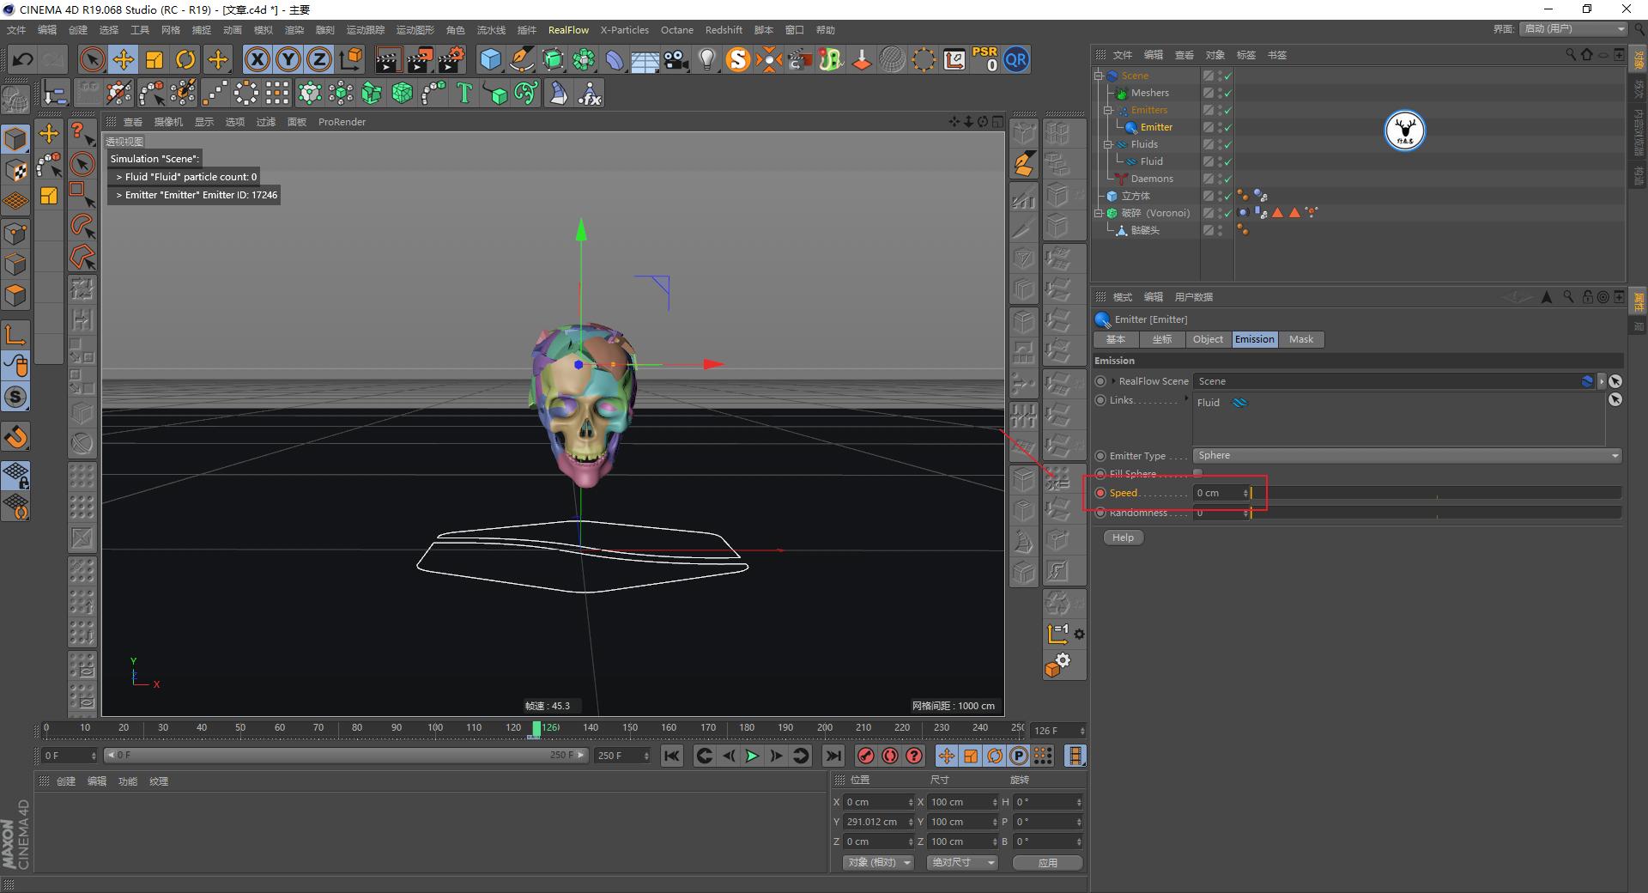Click the Light creation icon
The image size is (1648, 893).
(706, 60)
